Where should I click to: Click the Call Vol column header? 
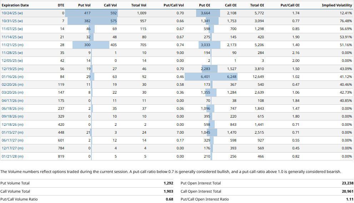(x=110, y=5)
